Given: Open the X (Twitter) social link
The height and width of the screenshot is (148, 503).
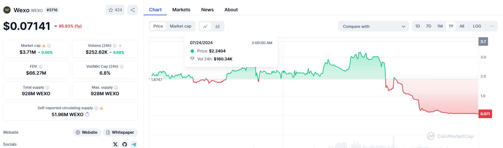Looking at the screenshot, I should (115, 144).
